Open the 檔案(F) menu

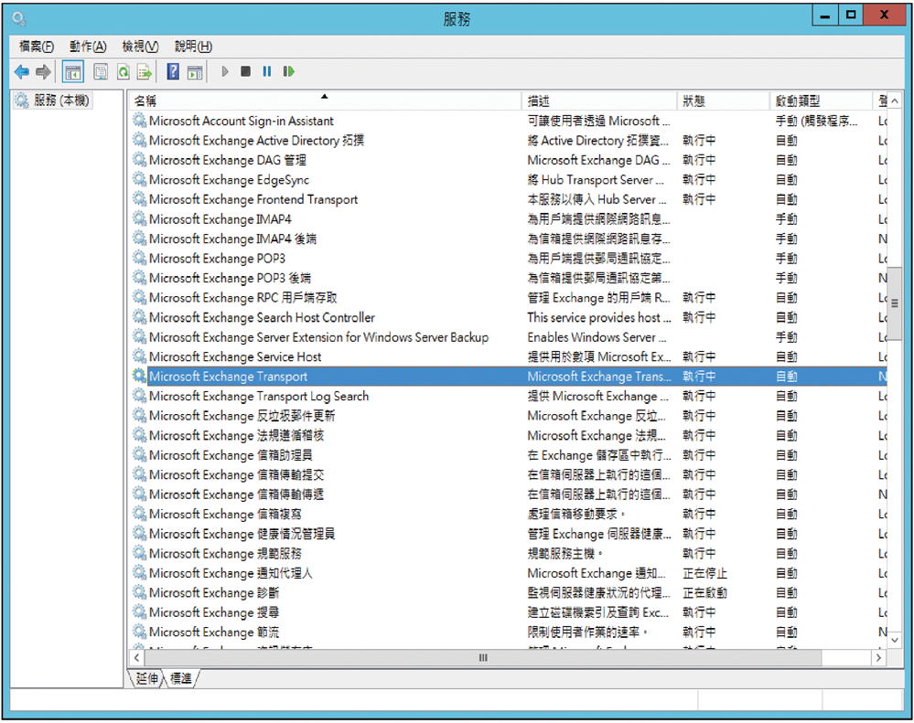[37, 47]
